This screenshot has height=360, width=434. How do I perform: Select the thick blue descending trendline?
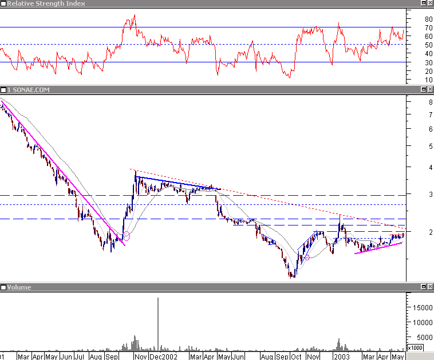(178, 183)
